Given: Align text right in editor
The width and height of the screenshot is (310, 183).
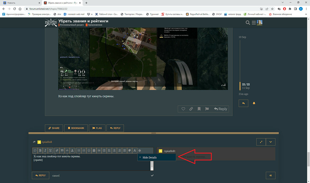Looking at the screenshot, I should coord(119,150).
